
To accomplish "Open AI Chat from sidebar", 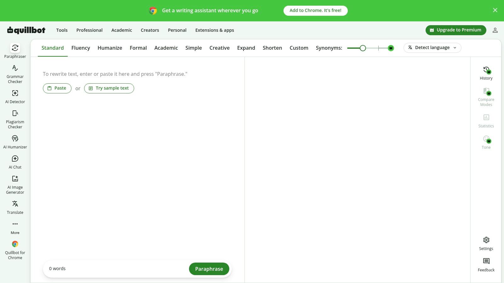I will [x=15, y=162].
